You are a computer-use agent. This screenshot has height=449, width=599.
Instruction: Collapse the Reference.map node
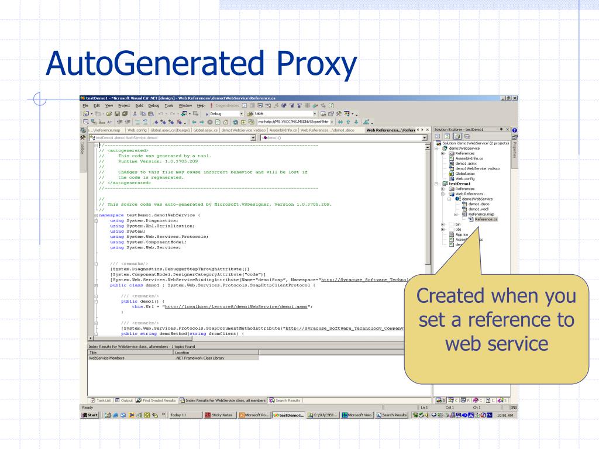(456, 214)
